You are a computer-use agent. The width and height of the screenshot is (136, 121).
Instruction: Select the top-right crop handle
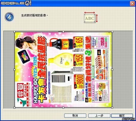tap(112, 32)
